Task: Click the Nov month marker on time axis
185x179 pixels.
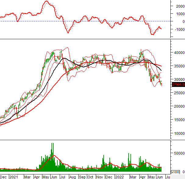Action: tap(100, 177)
